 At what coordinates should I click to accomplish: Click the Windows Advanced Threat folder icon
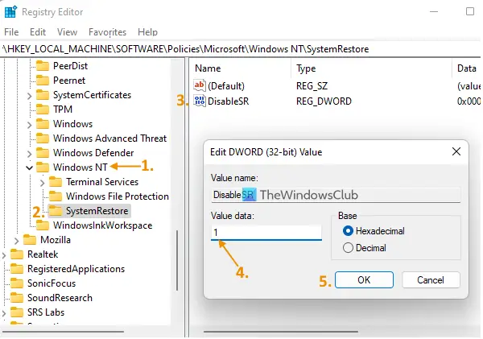tap(43, 138)
